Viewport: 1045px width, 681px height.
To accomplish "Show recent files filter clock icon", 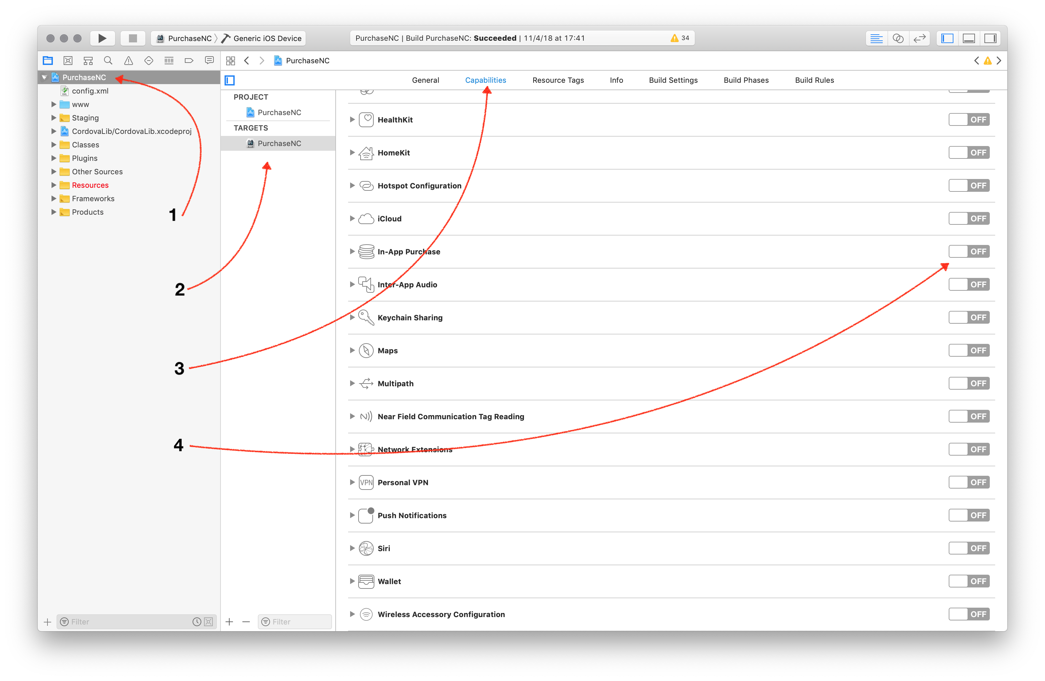I will [197, 621].
